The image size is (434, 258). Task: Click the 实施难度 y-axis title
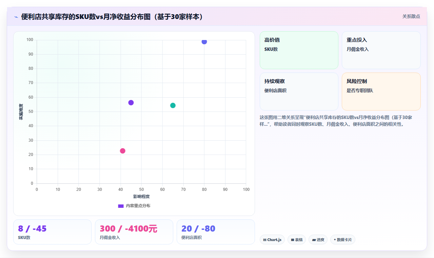[21, 112]
